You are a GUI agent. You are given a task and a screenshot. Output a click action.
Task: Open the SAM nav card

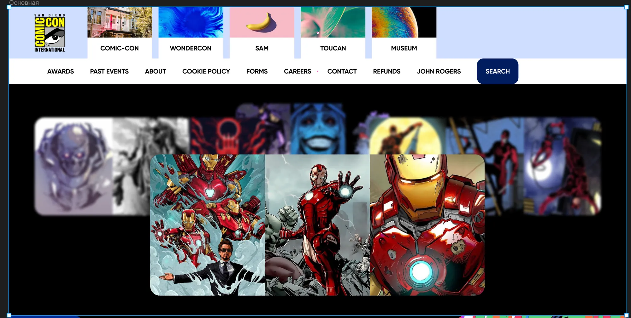(262, 33)
